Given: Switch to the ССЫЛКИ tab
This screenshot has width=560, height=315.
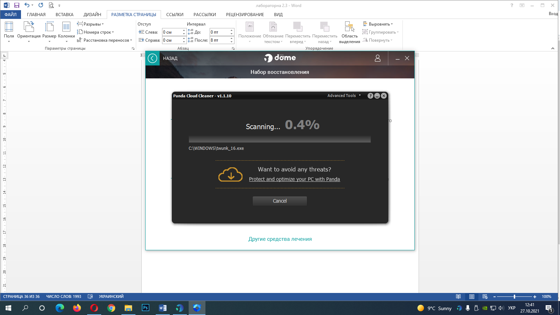Looking at the screenshot, I should point(175,14).
